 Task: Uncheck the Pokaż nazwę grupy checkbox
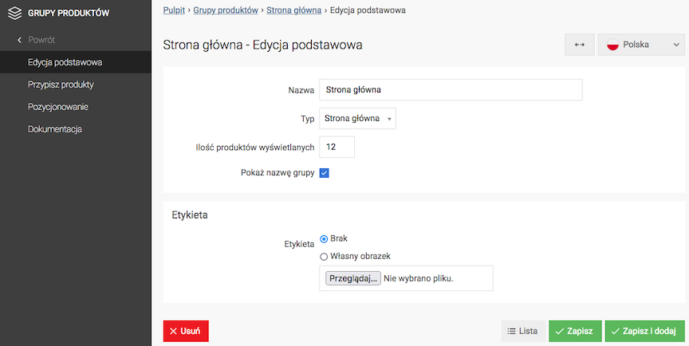click(325, 173)
